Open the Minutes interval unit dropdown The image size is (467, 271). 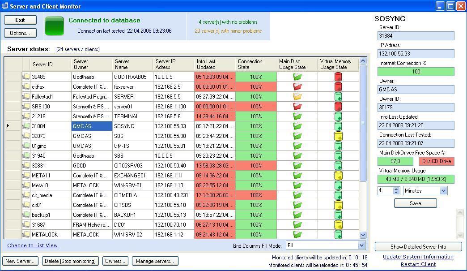443,191
